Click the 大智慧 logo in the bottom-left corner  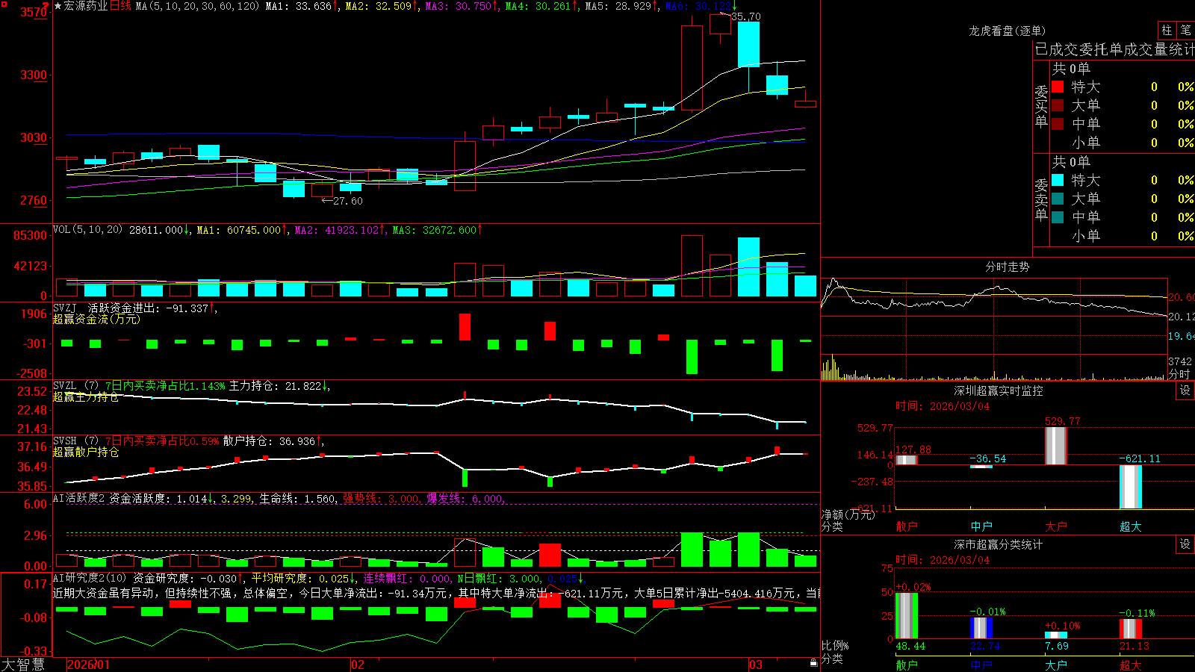click(x=23, y=664)
